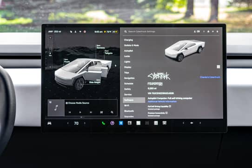Open media equalizer/library bars icon

101,112
